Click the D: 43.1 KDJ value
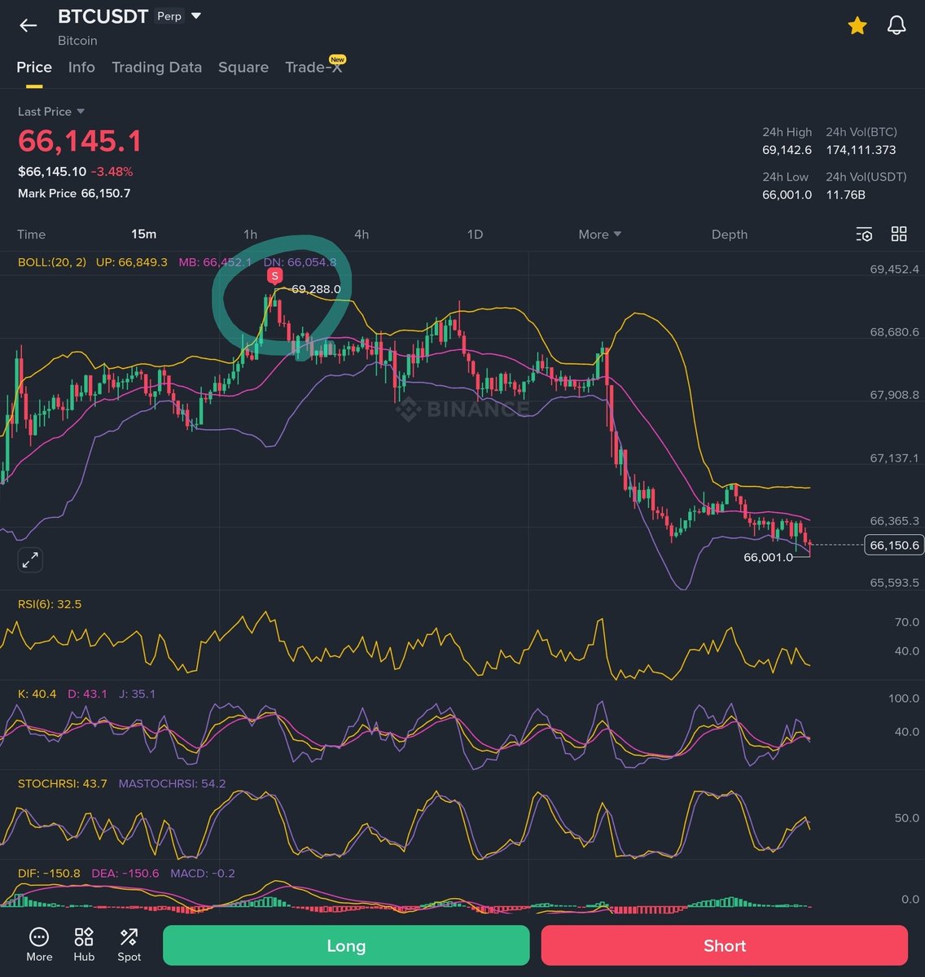 pyautogui.click(x=87, y=694)
